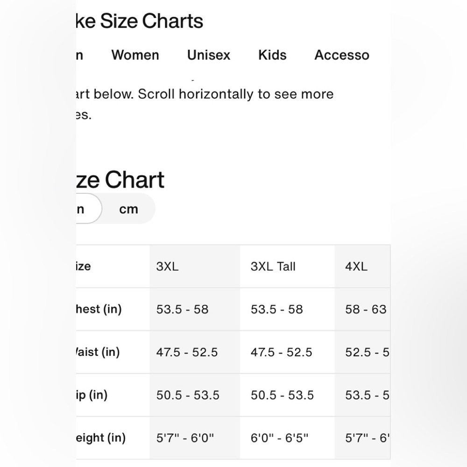Image resolution: width=467 pixels, height=467 pixels.
Task: Switch units to cm
Action: tap(129, 209)
